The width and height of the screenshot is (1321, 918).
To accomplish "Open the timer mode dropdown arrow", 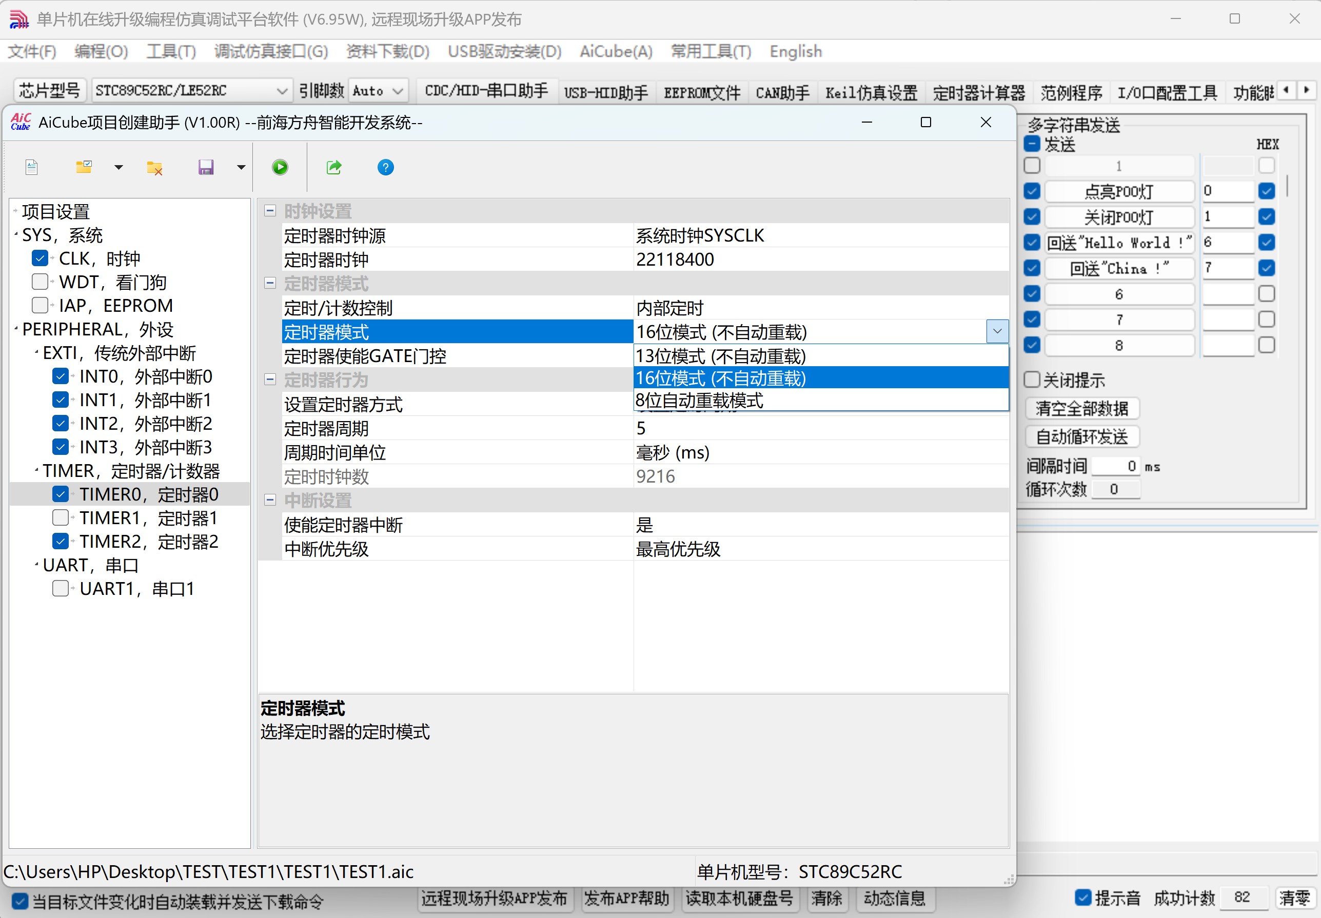I will [998, 332].
